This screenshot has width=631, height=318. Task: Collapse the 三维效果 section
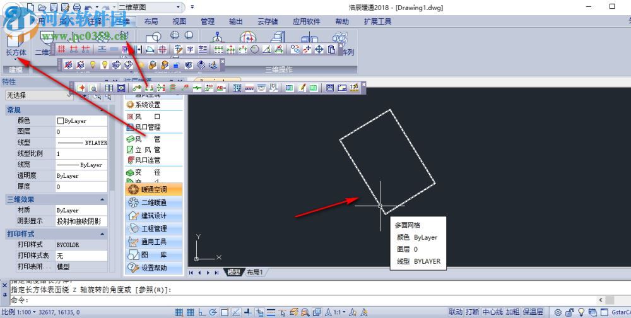pos(102,199)
